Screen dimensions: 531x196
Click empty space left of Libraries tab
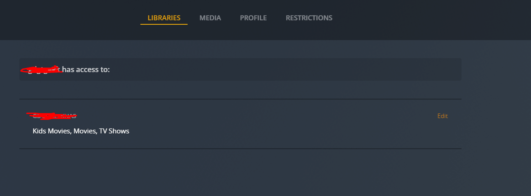click(x=68, y=18)
